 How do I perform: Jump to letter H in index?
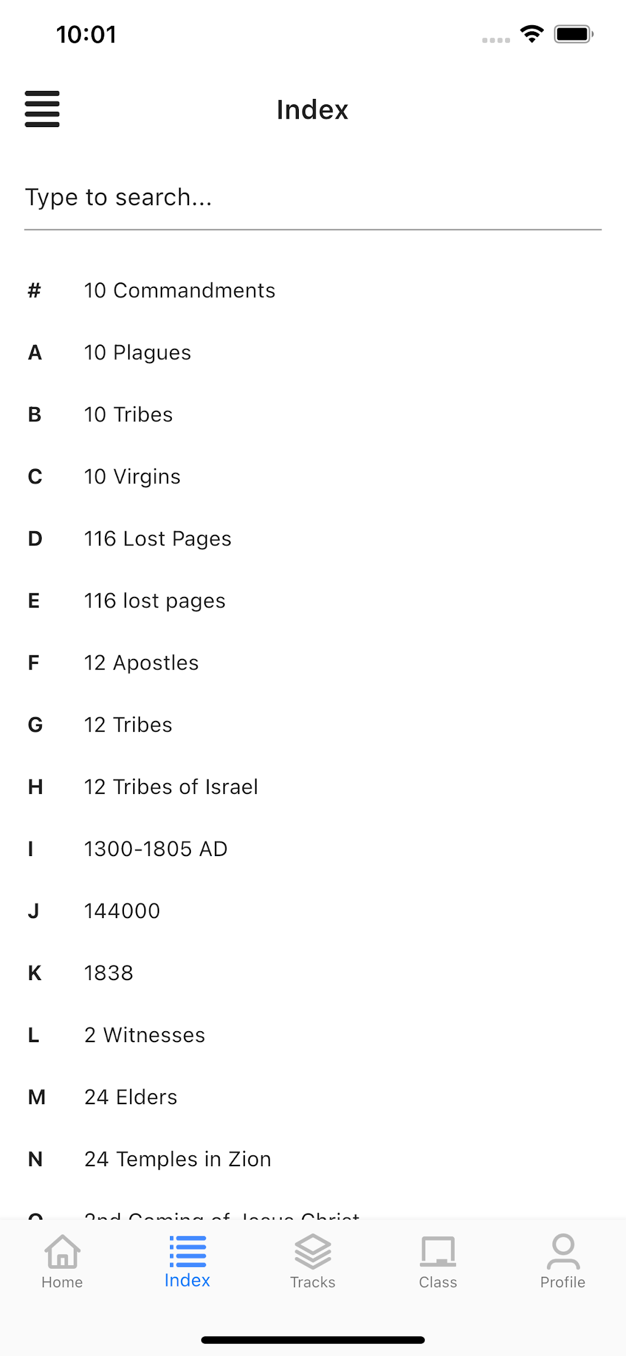coord(36,787)
